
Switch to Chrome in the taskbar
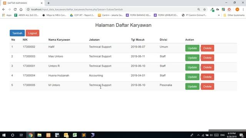(31, 135)
